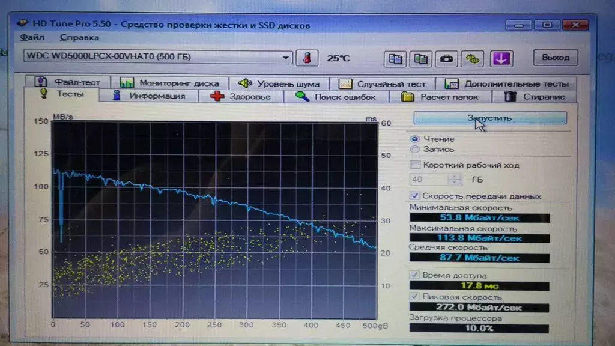Toggle the Скорость передачи данных checkbox
Image resolution: width=615 pixels, height=346 pixels.
[414, 196]
